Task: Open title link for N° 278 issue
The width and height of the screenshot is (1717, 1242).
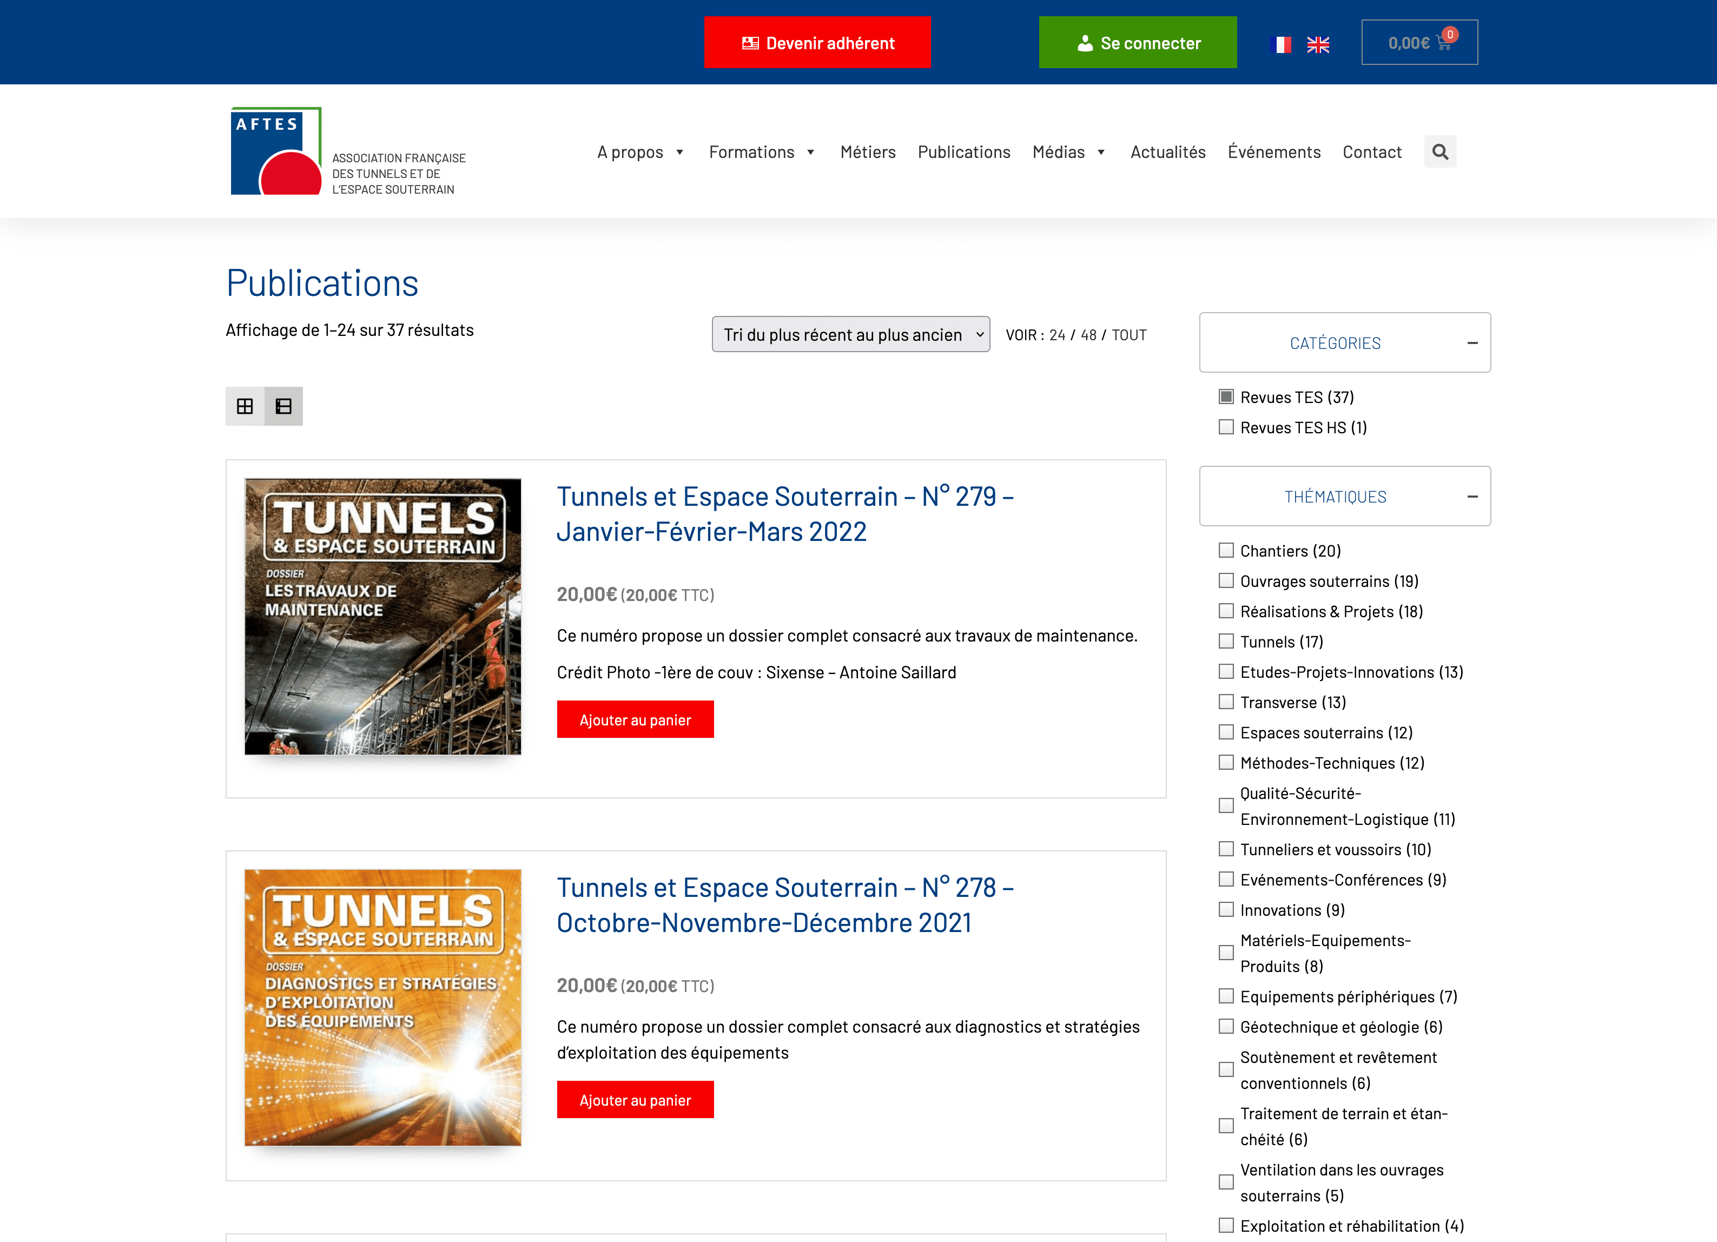Action: point(785,905)
